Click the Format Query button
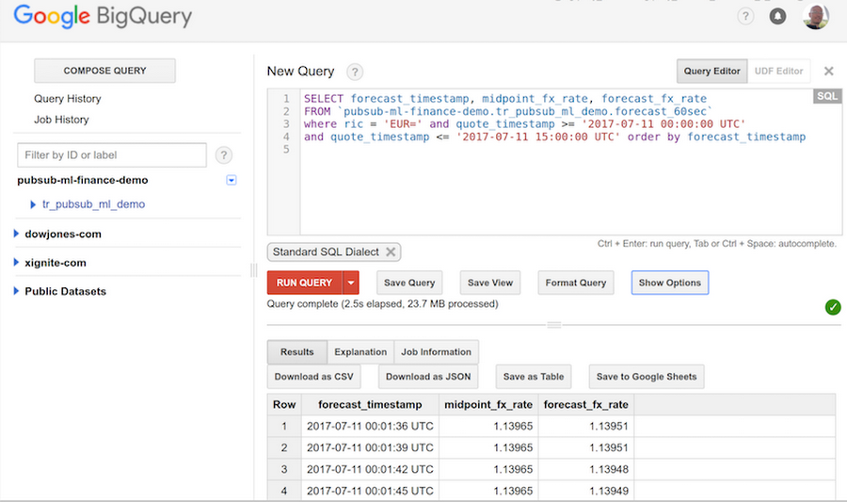Screen dimensions: 847x502 (576, 283)
